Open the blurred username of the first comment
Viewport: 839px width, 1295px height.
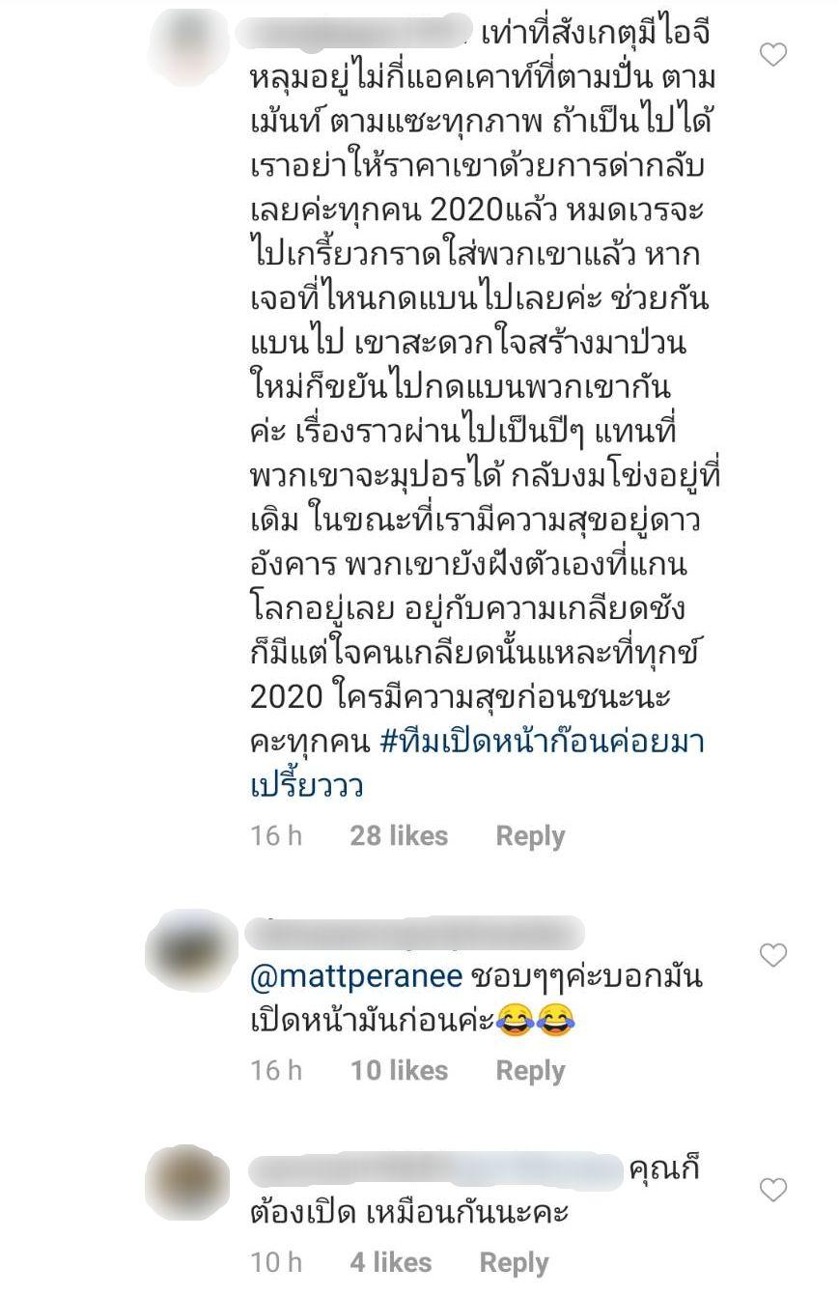354,32
